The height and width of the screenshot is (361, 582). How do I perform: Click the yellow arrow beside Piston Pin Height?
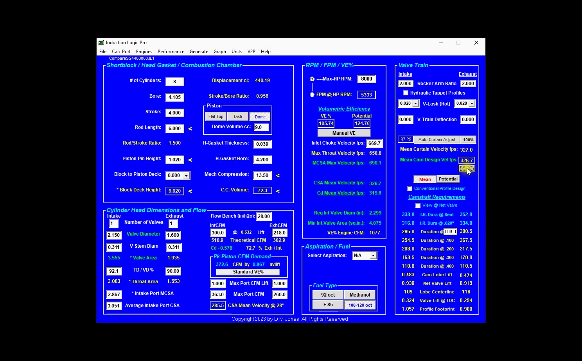pos(190,160)
